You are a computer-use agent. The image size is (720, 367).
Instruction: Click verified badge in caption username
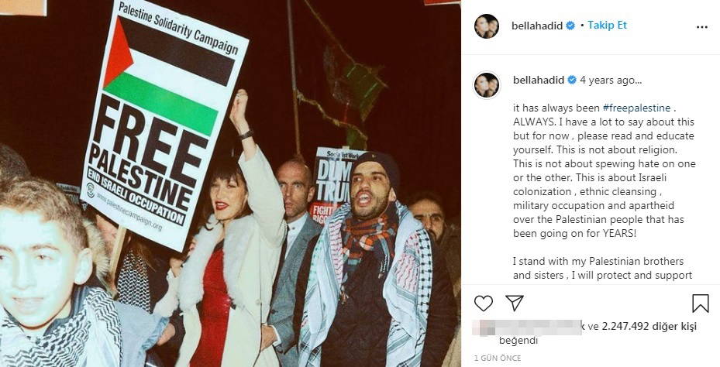pos(572,81)
